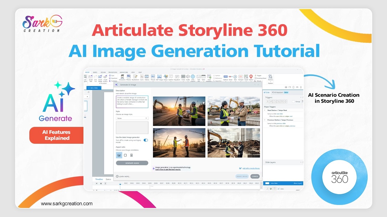Click Add all to media library link

(249, 168)
